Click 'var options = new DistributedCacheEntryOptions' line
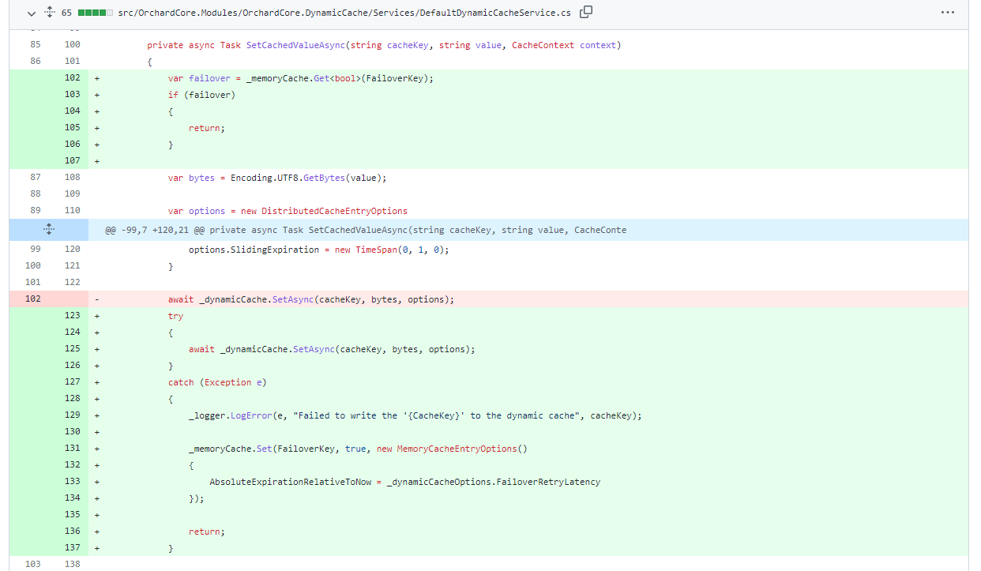 tap(288, 212)
